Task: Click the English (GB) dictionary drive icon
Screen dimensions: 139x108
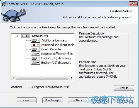Action: (34, 58)
